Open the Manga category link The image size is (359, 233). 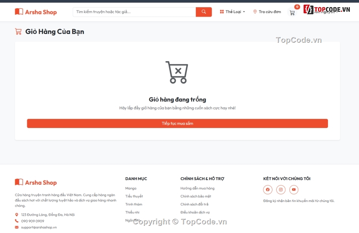[131, 188]
